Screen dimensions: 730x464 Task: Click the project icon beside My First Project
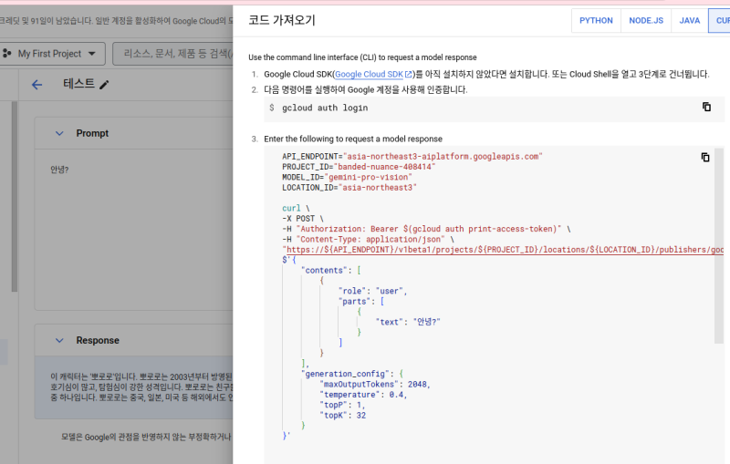pos(6,54)
